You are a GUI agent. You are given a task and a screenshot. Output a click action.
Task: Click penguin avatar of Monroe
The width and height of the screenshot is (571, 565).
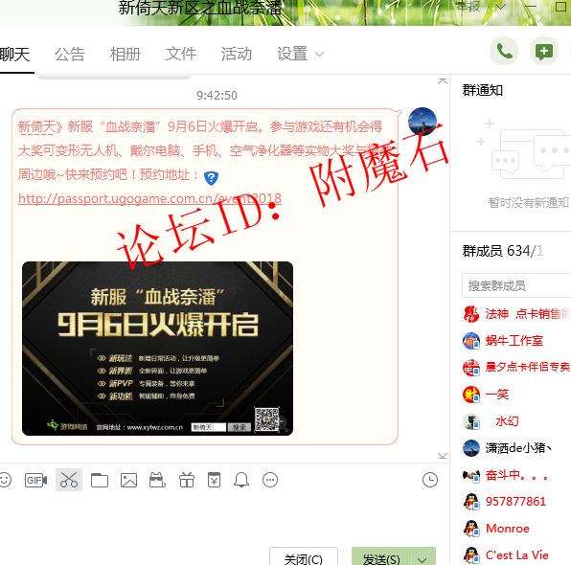point(471,529)
